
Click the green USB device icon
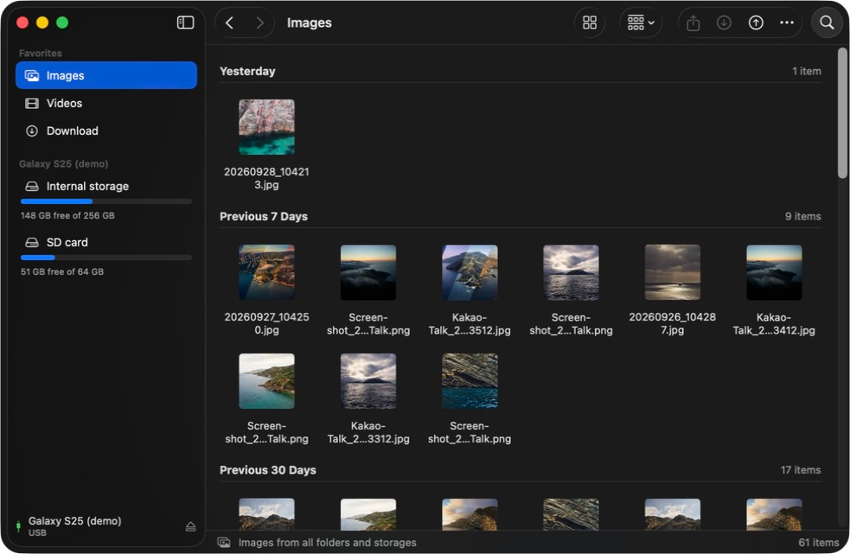click(18, 526)
